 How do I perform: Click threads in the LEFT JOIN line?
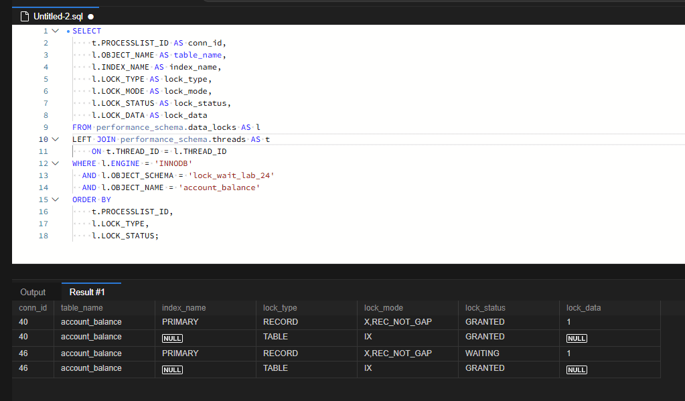pos(229,139)
